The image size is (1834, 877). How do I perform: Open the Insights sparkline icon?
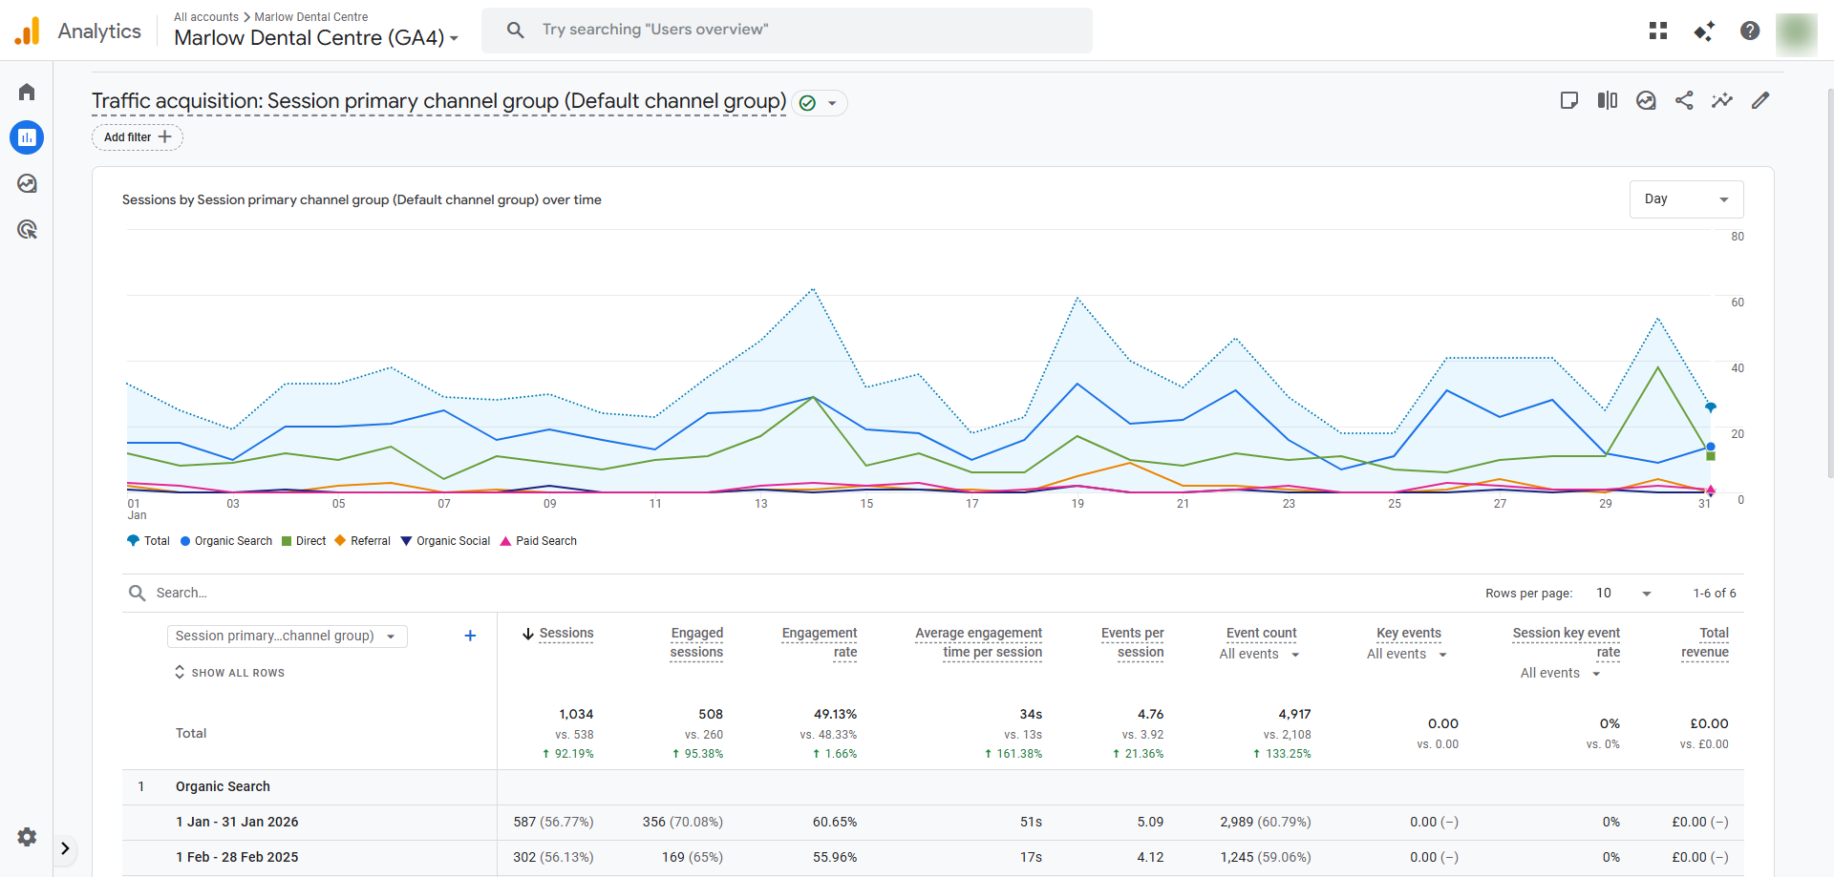click(x=1722, y=100)
